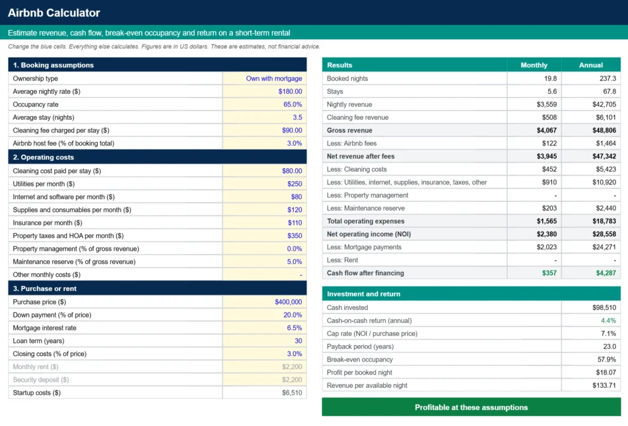Click Supplies and consumables value $120

[265, 209]
